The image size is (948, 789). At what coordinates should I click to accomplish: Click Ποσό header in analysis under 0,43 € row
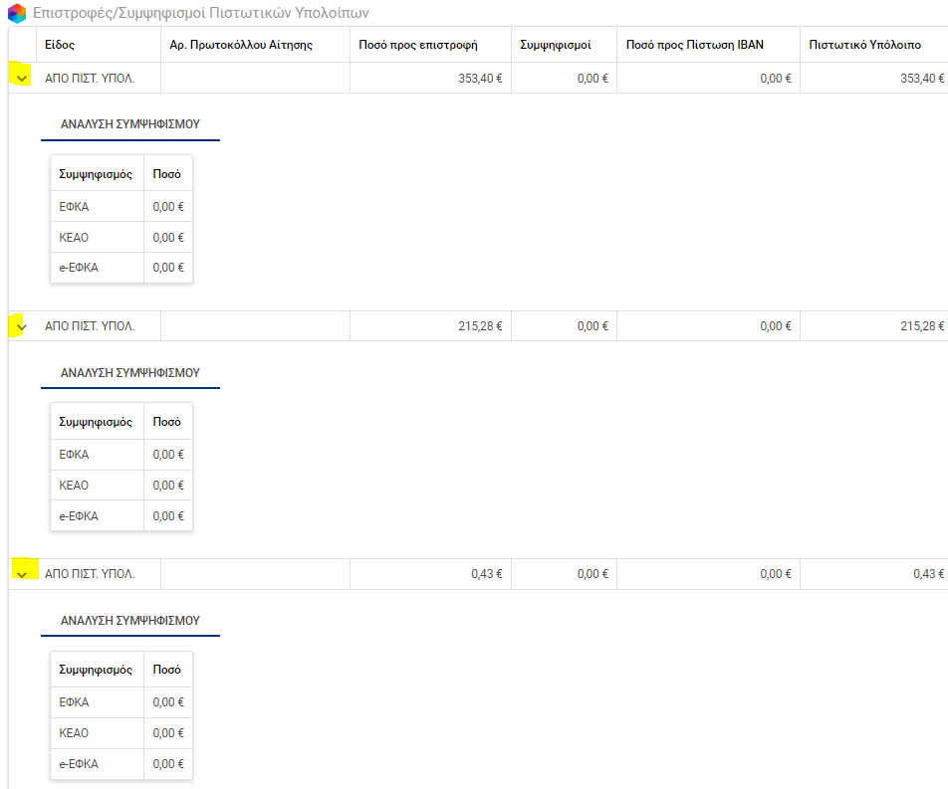167,670
